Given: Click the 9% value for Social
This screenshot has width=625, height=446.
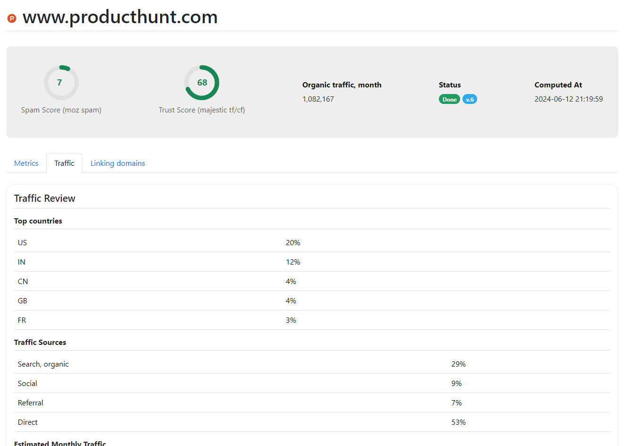Looking at the screenshot, I should click(456, 384).
